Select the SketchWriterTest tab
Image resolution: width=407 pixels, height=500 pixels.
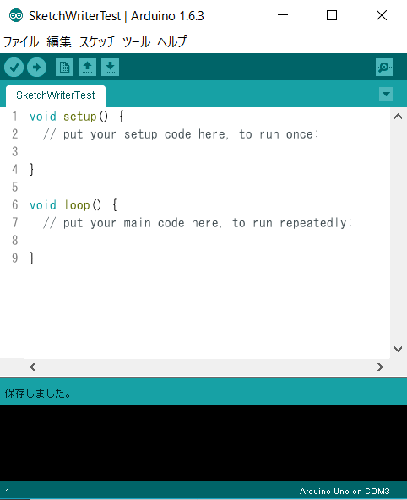point(56,95)
